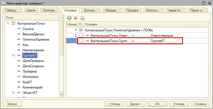Click comparison operator cell in row 3
Viewport: 213px width, 109px height.
point(140,41)
